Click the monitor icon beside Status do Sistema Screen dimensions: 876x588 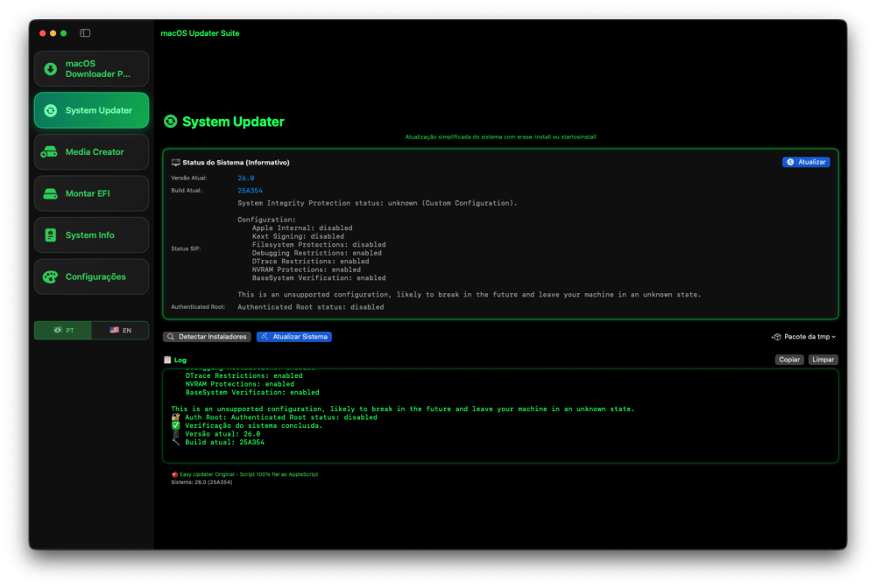(x=175, y=163)
